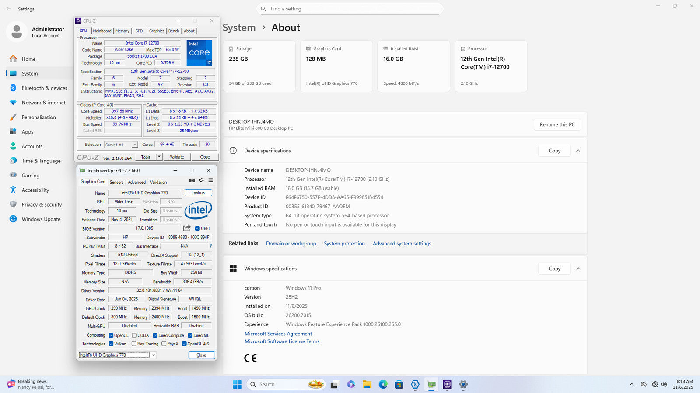
Task: Open the CPU-Z Tools dropdown arrow
Action: 159,157
